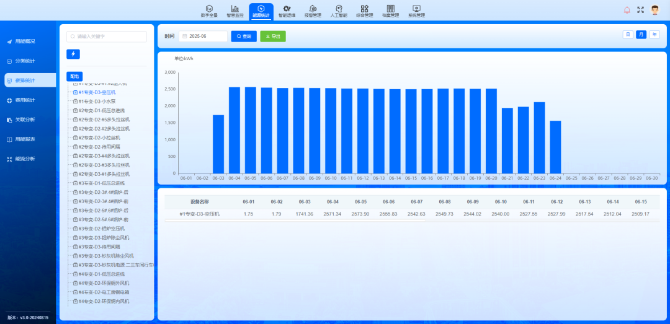Focus the keyword search input field

(107, 37)
